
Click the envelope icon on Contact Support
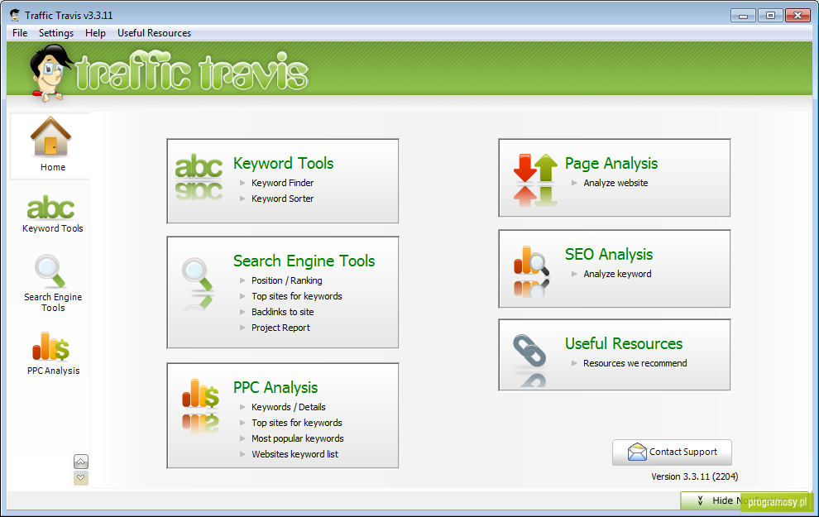tap(637, 452)
